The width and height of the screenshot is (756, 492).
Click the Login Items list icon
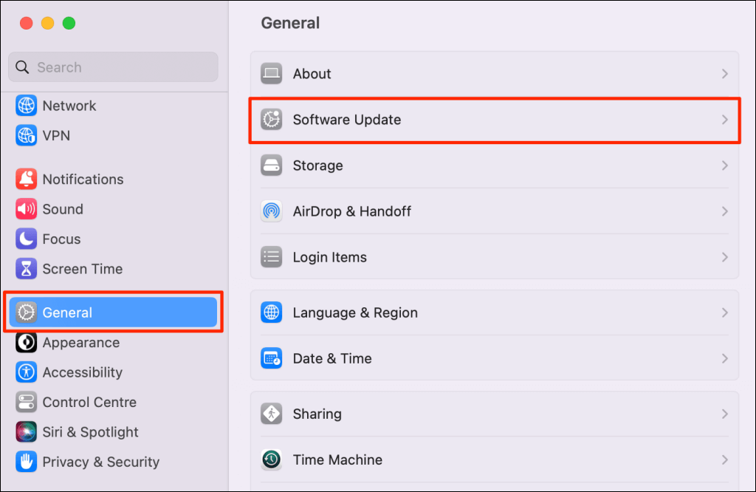pyautogui.click(x=272, y=257)
